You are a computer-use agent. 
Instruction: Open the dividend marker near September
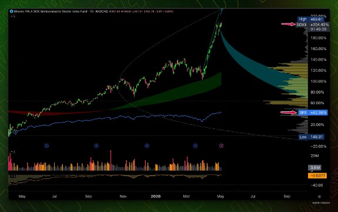96,146
